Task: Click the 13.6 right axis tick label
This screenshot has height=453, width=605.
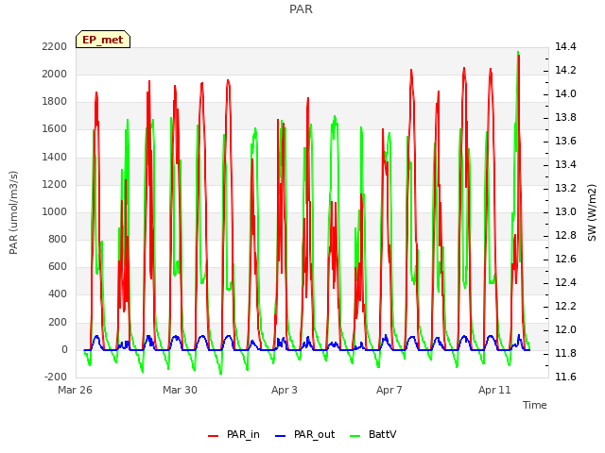Action: click(565, 142)
